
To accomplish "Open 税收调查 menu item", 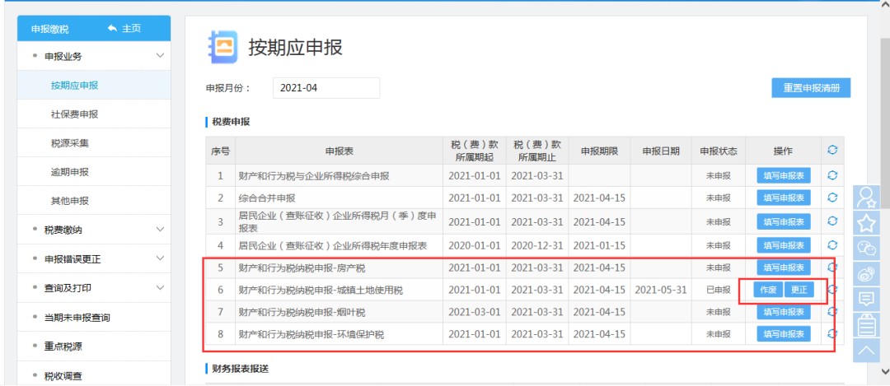I will coord(94,375).
